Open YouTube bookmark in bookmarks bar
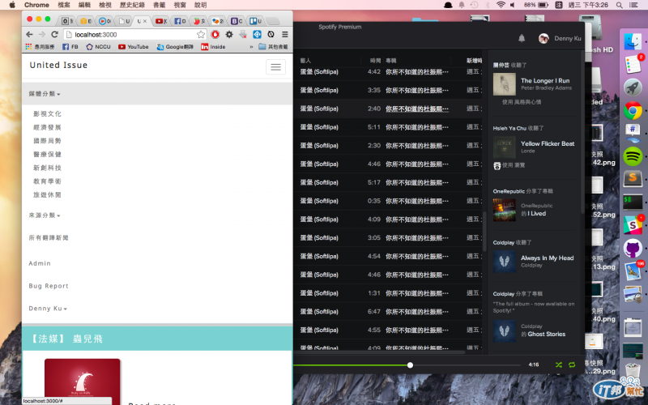Viewport: 648px width, 405px height. [x=134, y=47]
